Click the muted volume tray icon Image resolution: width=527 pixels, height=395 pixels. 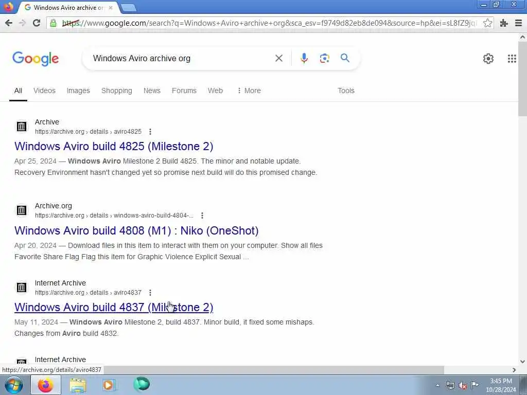click(463, 386)
